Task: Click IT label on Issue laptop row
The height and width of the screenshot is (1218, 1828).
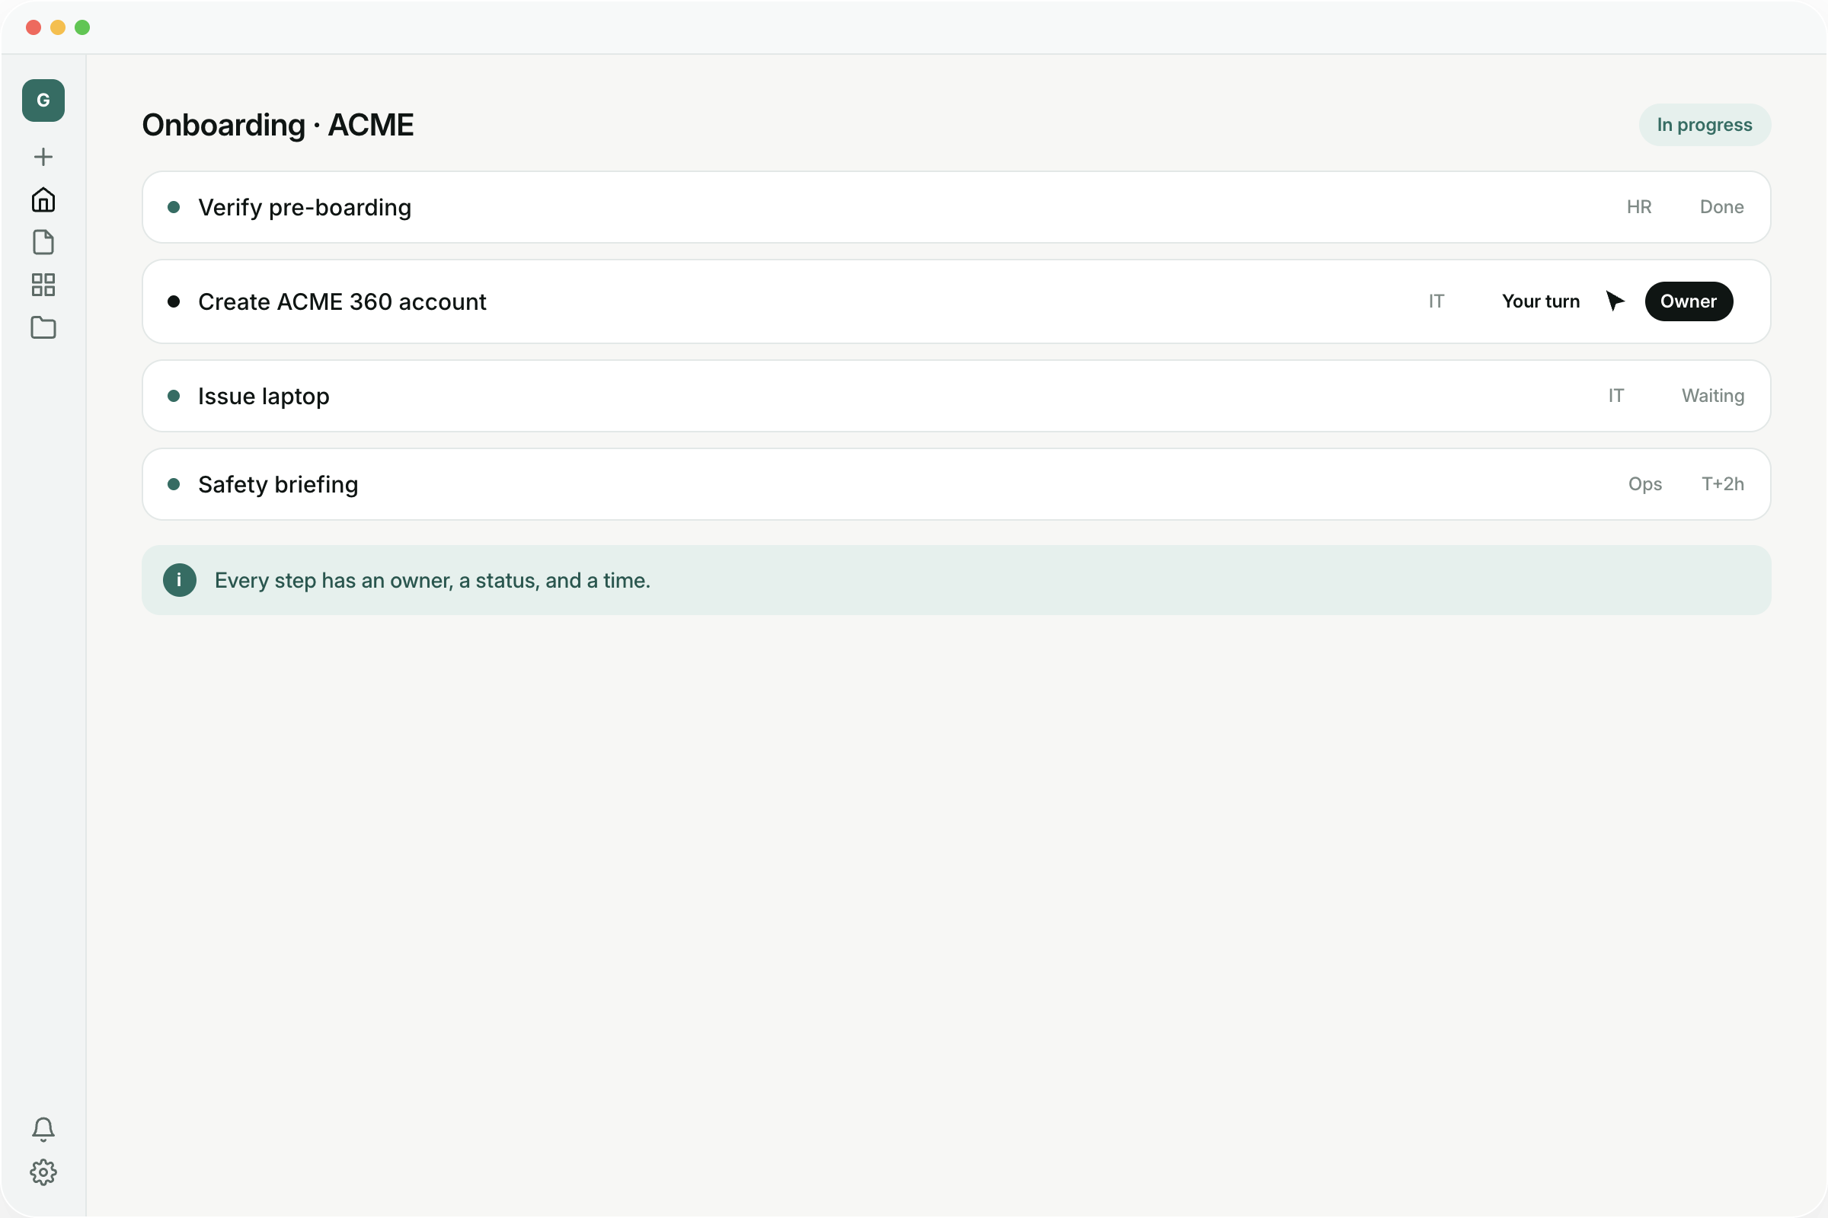Action: [x=1615, y=396]
